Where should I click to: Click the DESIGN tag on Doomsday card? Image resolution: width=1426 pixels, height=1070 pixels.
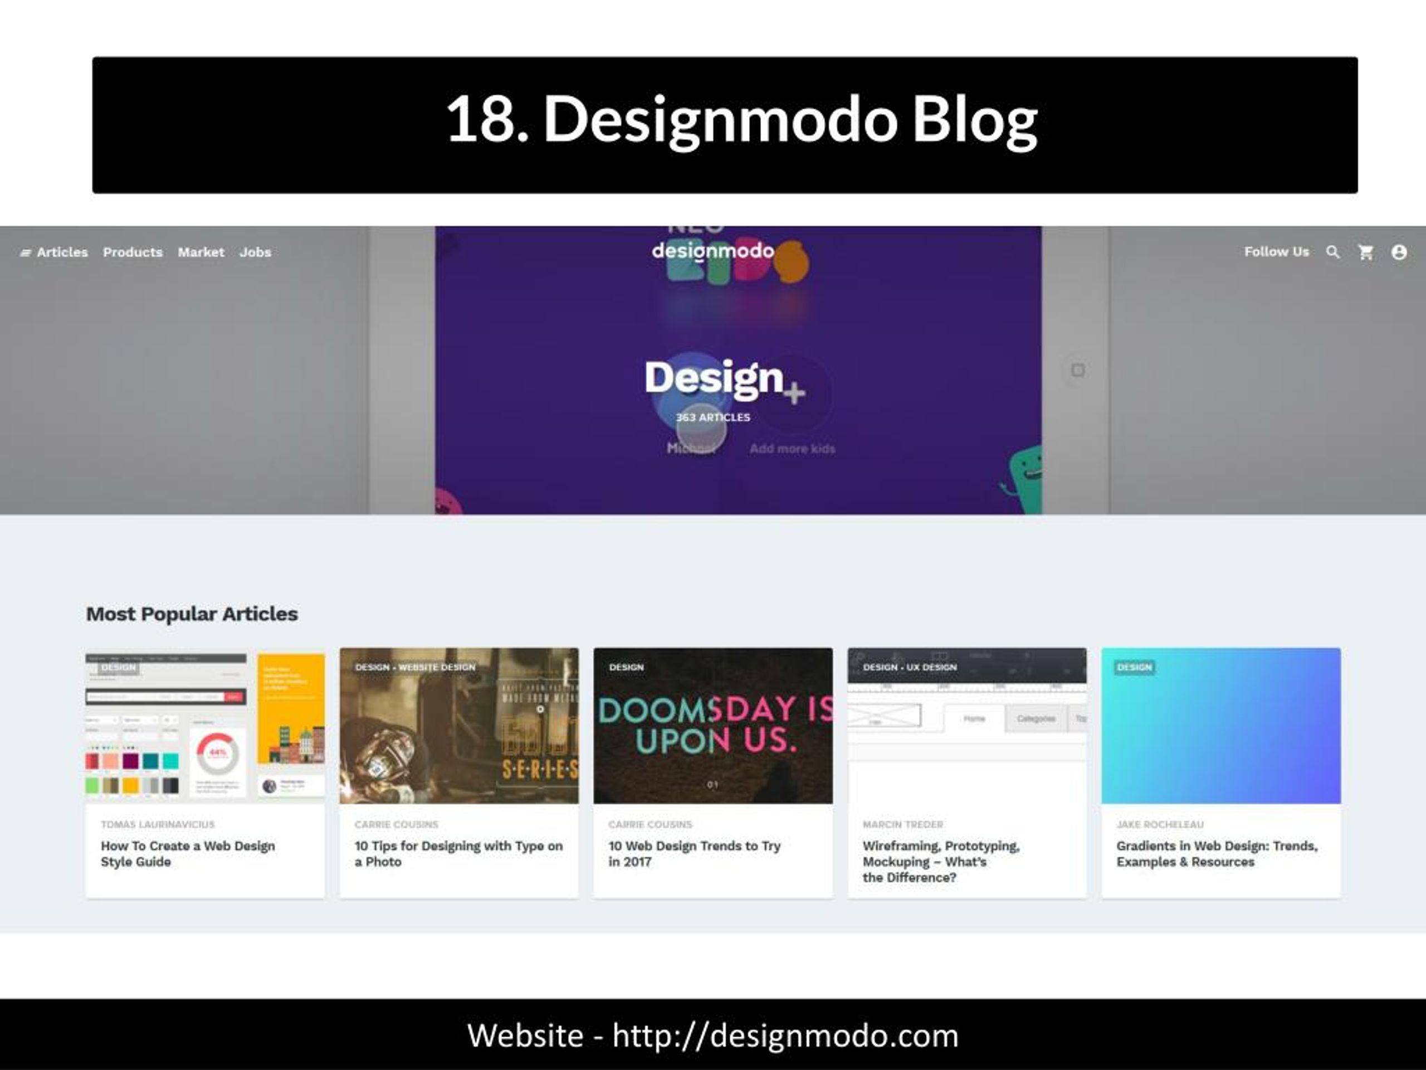point(626,667)
